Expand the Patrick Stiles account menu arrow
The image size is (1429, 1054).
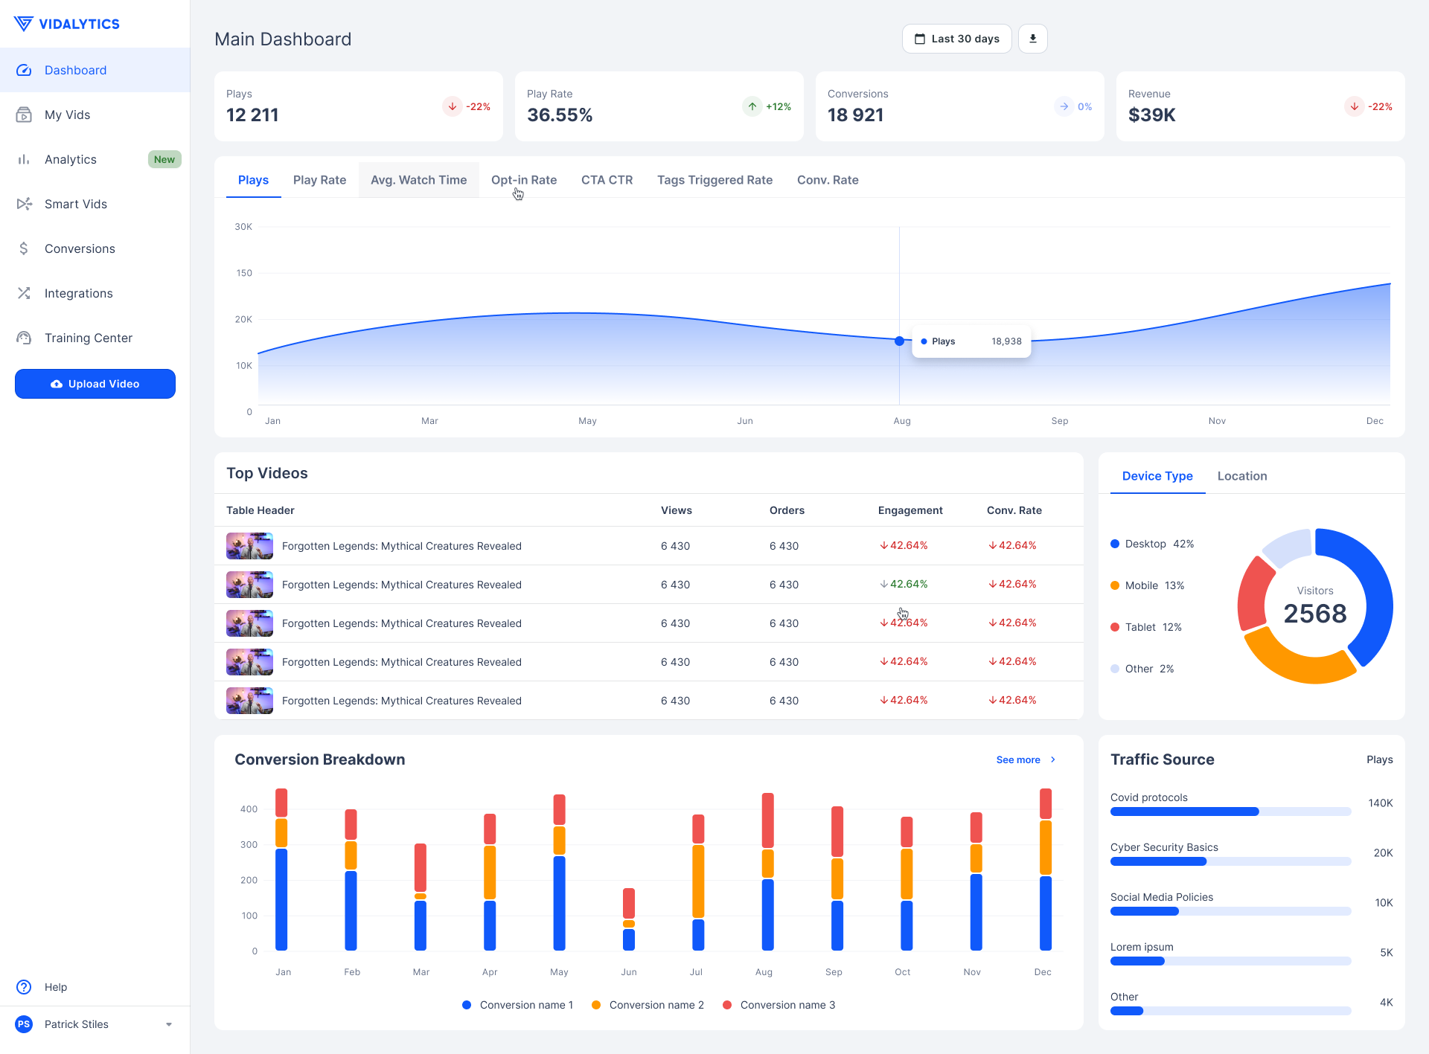pos(169,1024)
